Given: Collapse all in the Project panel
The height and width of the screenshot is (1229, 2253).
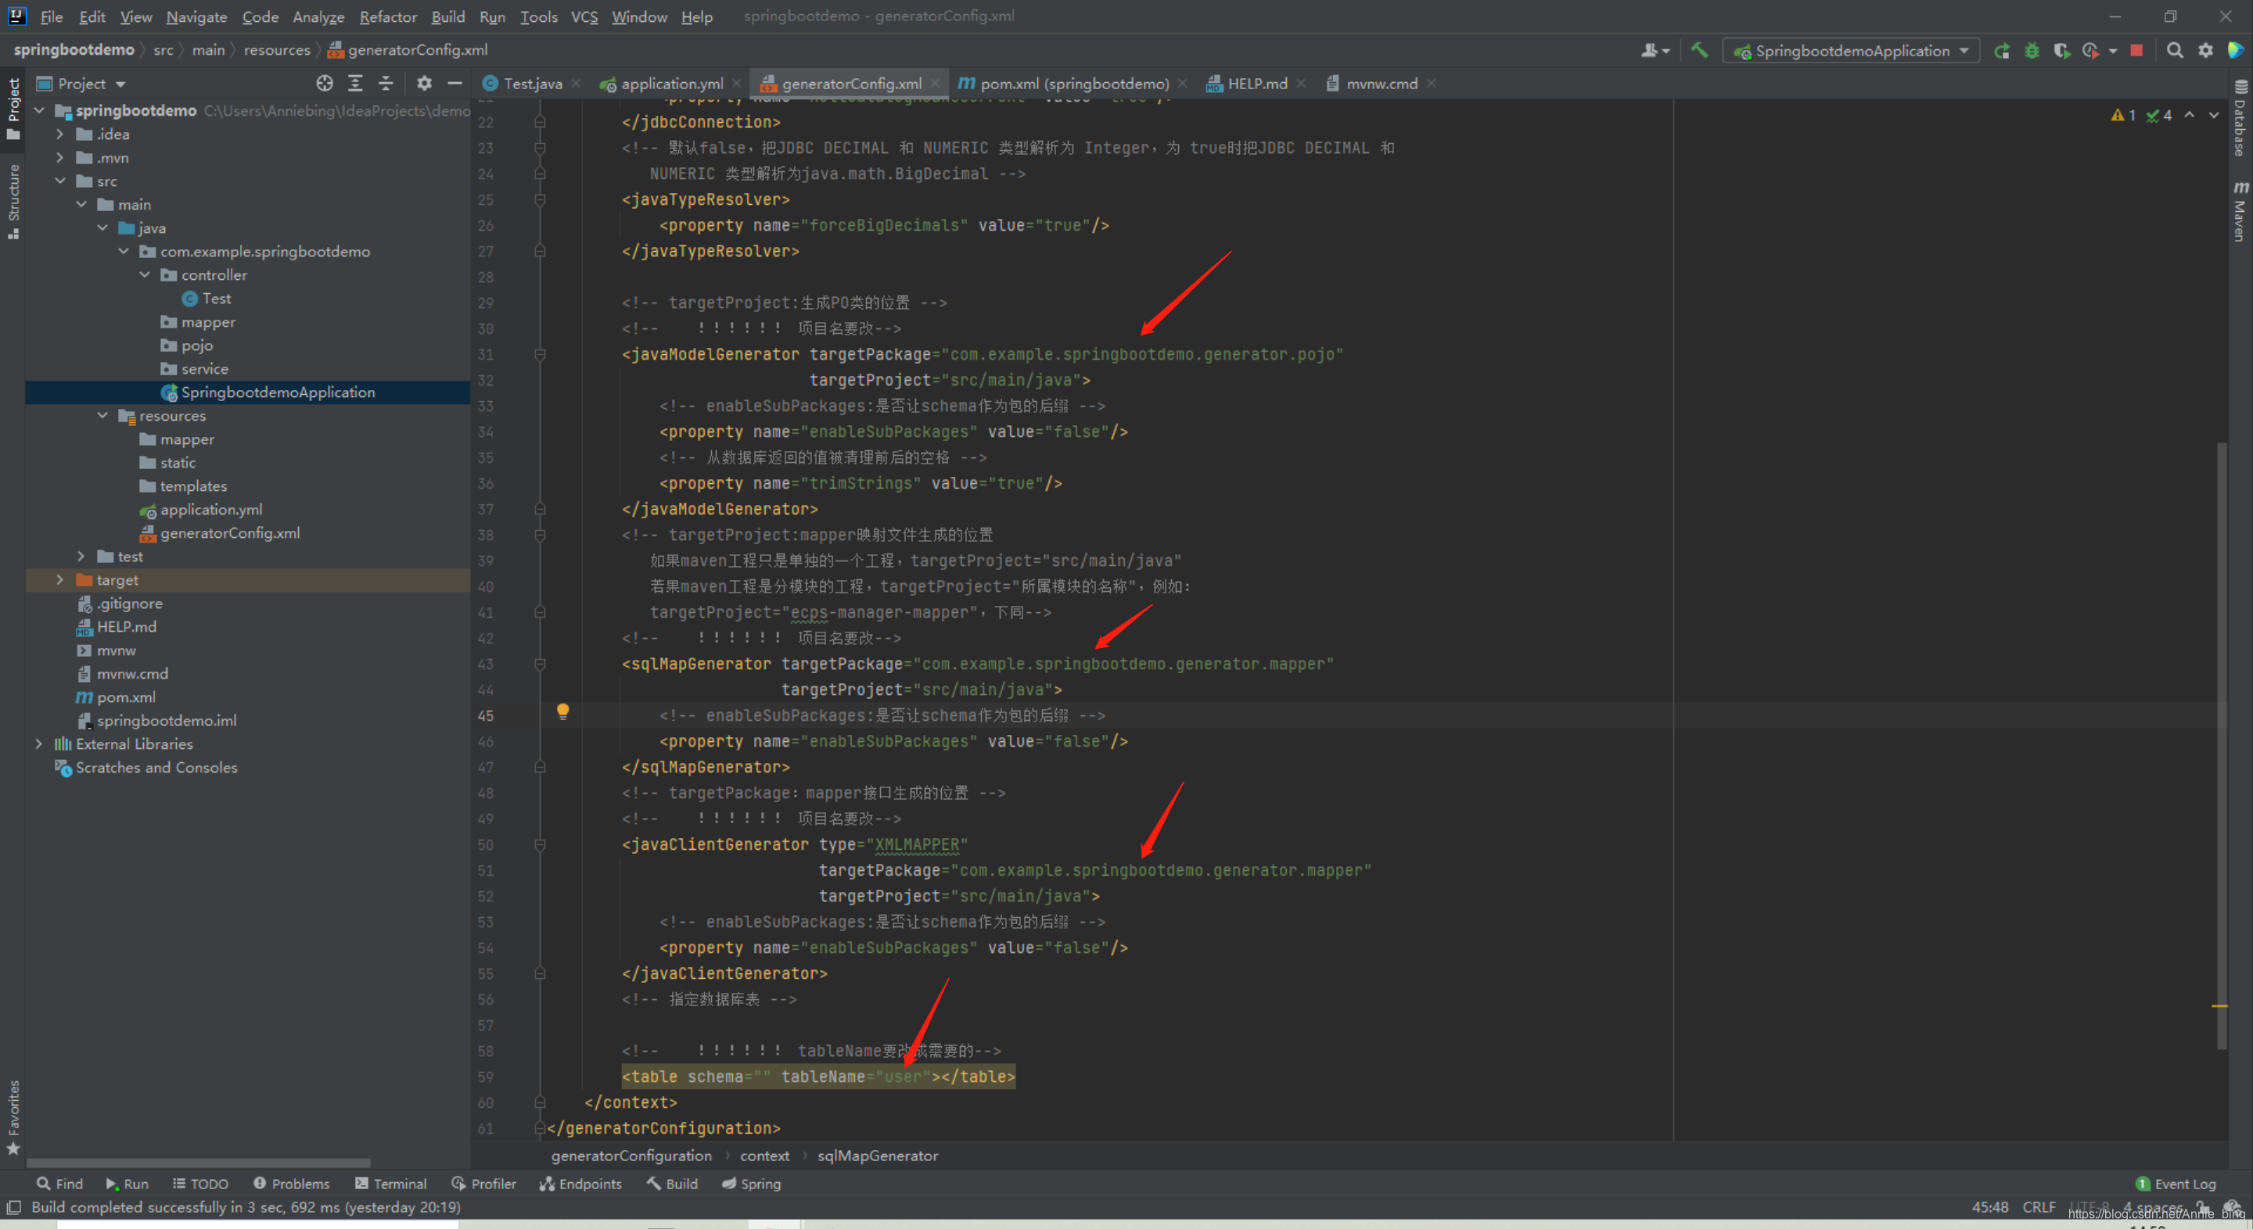Looking at the screenshot, I should [x=386, y=83].
